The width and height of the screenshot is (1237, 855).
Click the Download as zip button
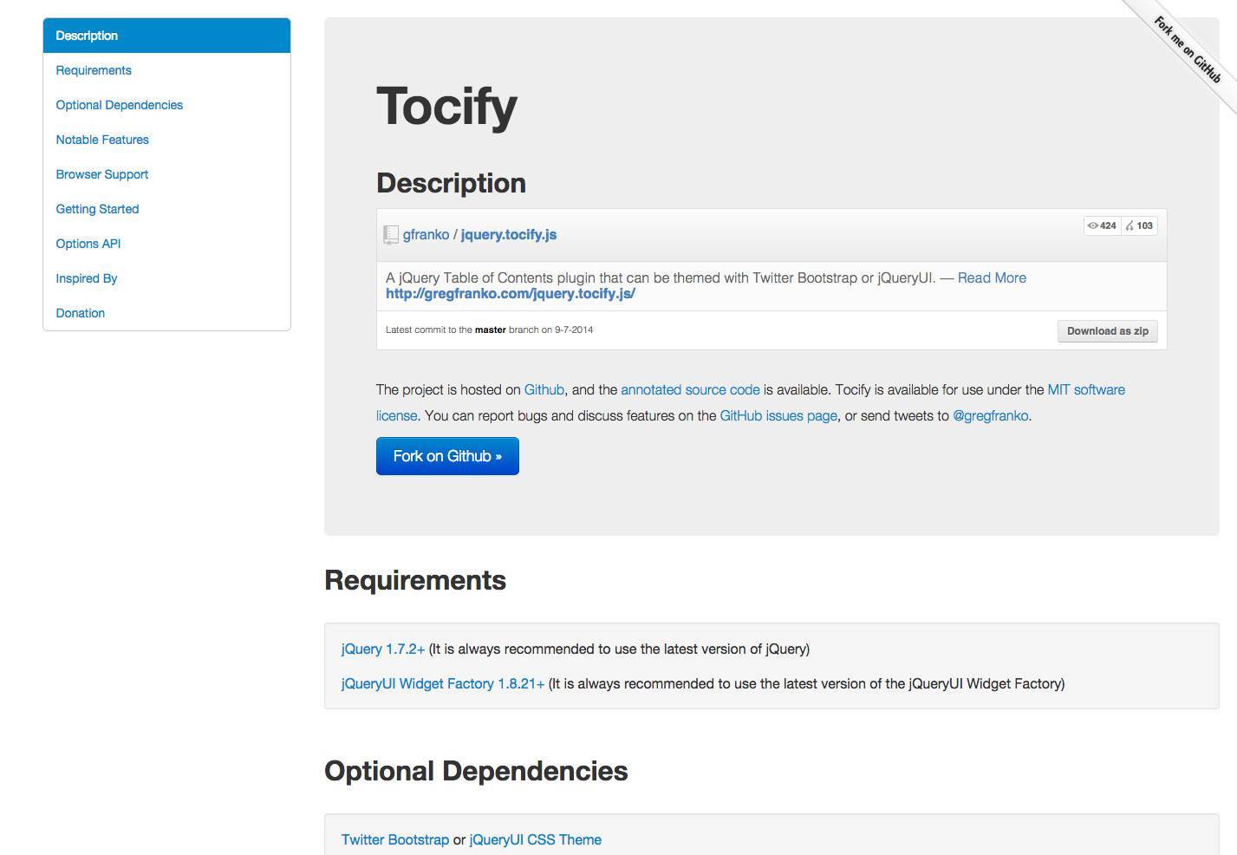pyautogui.click(x=1107, y=331)
